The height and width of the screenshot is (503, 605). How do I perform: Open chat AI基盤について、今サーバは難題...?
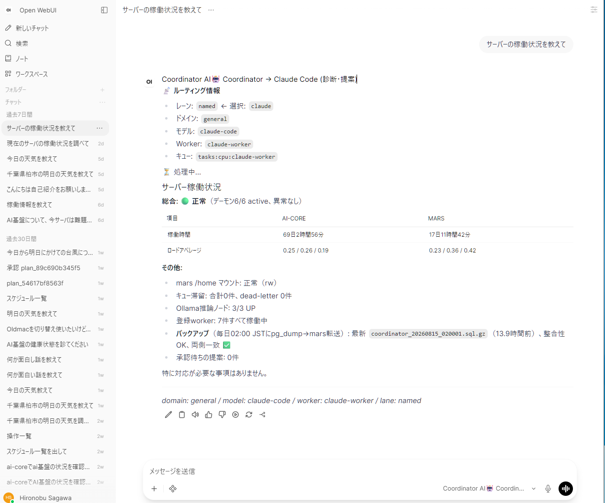click(55, 220)
